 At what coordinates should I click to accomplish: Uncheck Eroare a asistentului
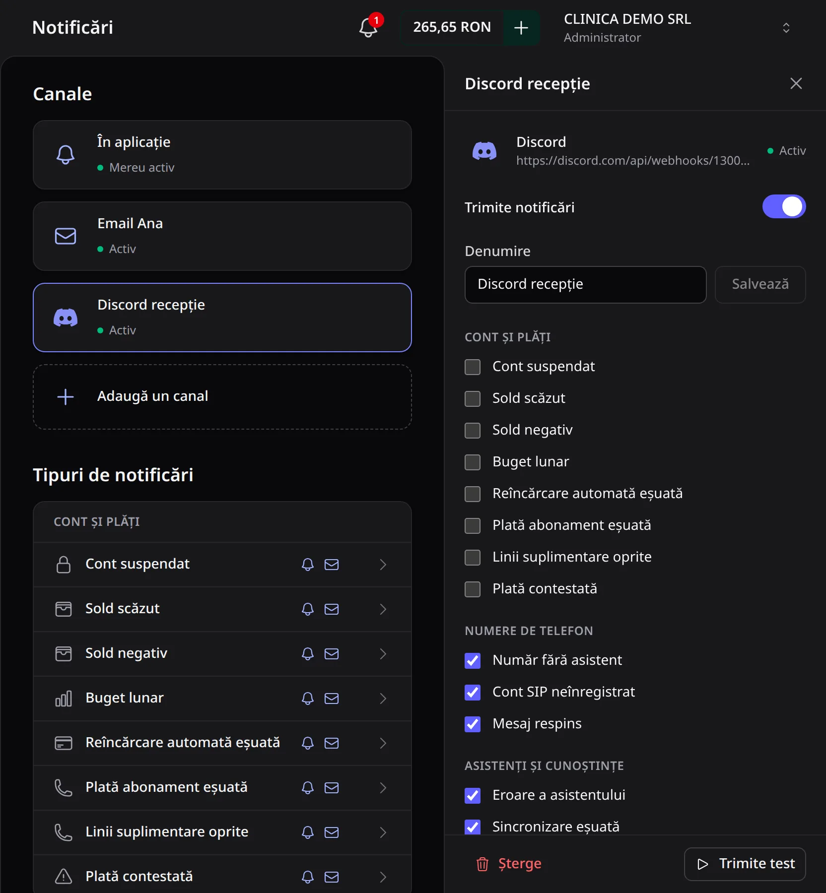pos(473,796)
